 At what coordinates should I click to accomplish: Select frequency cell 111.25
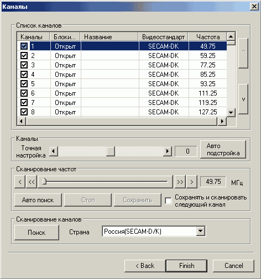(x=208, y=93)
